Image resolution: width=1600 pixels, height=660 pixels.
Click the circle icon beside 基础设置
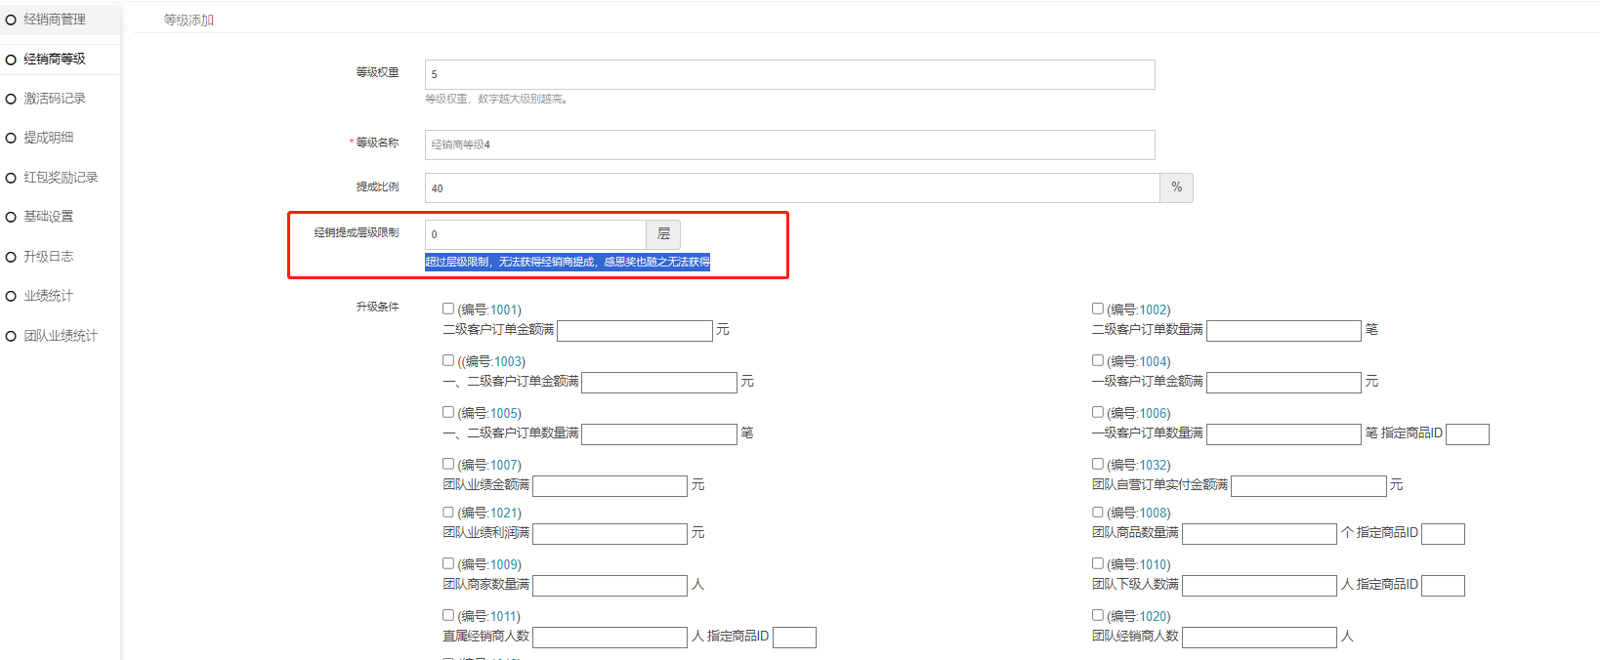(12, 217)
